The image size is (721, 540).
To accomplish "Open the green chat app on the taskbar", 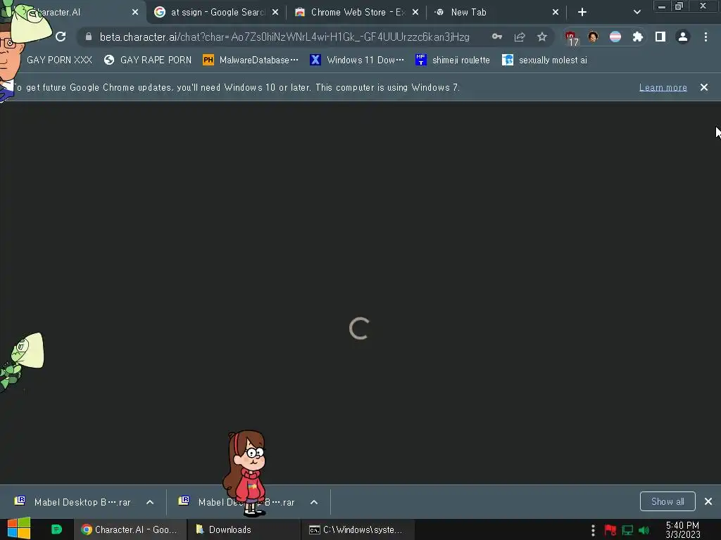I will pyautogui.click(x=56, y=529).
